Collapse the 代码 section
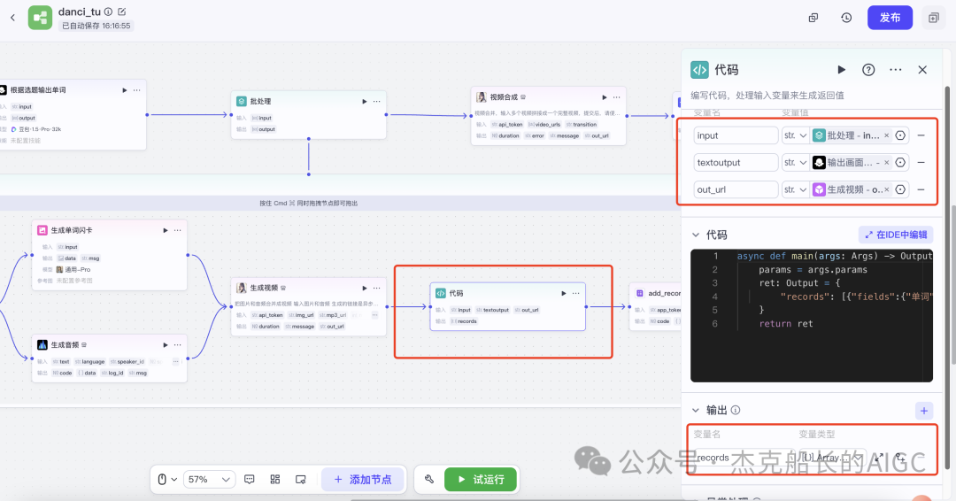The height and width of the screenshot is (501, 956). tap(696, 235)
